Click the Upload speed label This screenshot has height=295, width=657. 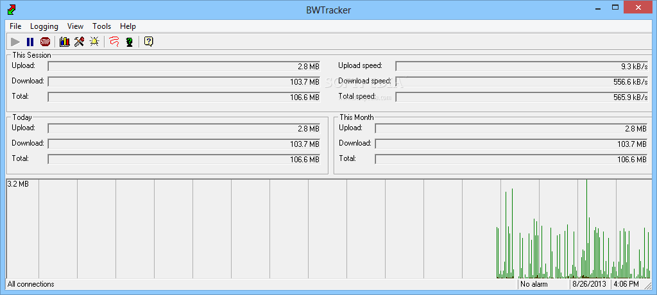point(361,65)
